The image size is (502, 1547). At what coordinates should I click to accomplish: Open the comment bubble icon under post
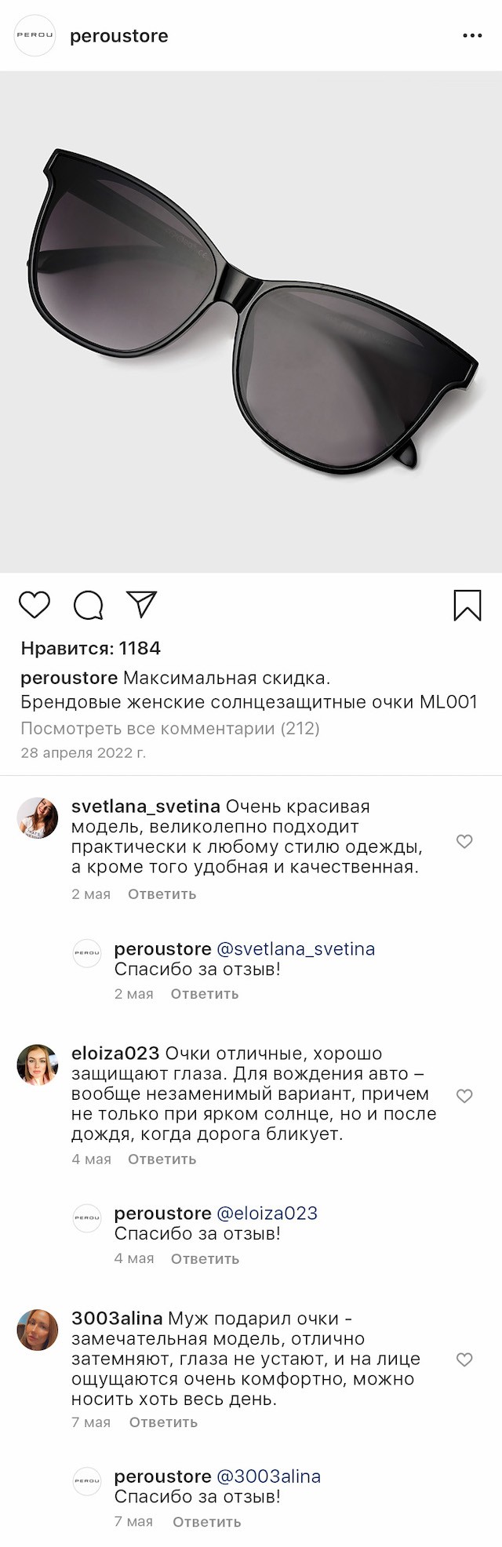click(88, 605)
